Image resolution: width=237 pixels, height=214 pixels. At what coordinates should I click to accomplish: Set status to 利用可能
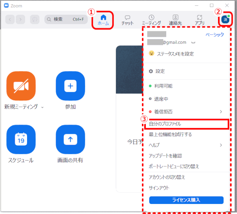(186, 86)
